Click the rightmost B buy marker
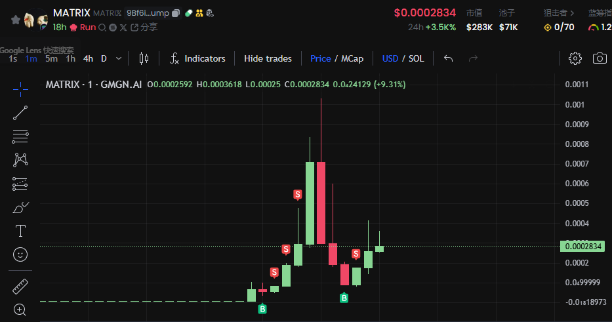The height and width of the screenshot is (322, 612). coord(344,298)
